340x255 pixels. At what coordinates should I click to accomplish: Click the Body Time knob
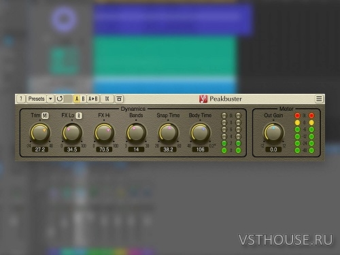click(200, 133)
